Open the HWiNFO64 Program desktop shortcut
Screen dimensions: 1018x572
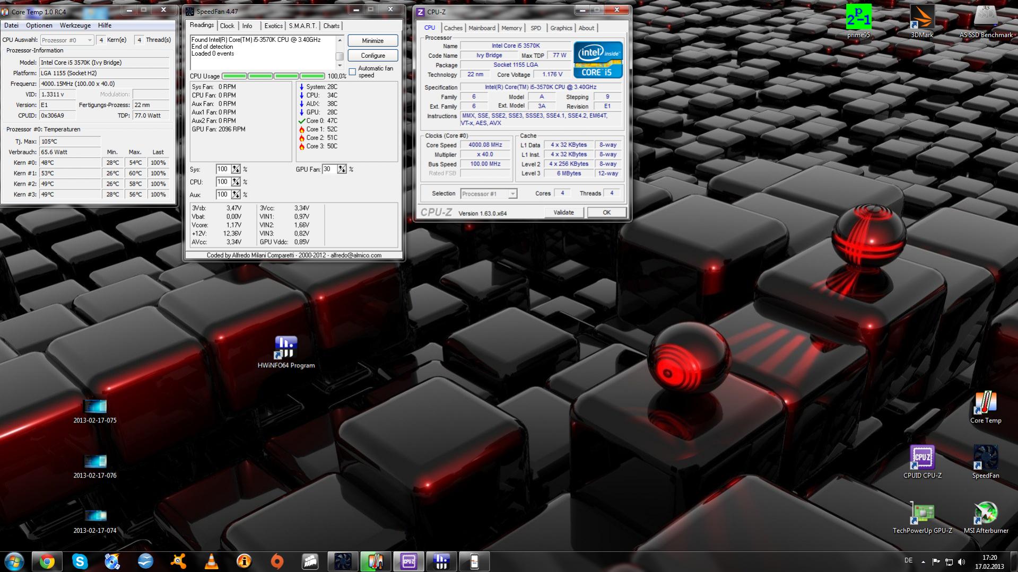click(x=286, y=352)
